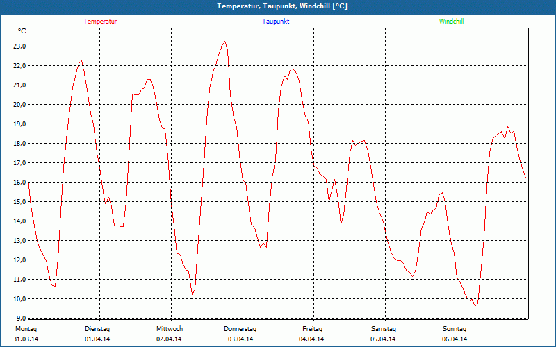Screen dimensions: 556x347
Task: Click the 11,0 y-axis value
Action: pyautogui.click(x=20, y=280)
